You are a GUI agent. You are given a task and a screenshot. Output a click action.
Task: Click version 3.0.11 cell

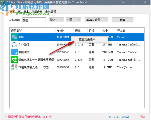[x=79, y=45]
